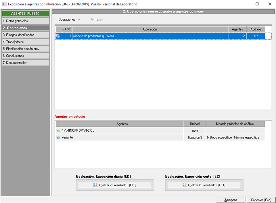Screen dimensions: 276x203
Task: Click chart icon on the F11 Analizar button
Action: point(185,185)
